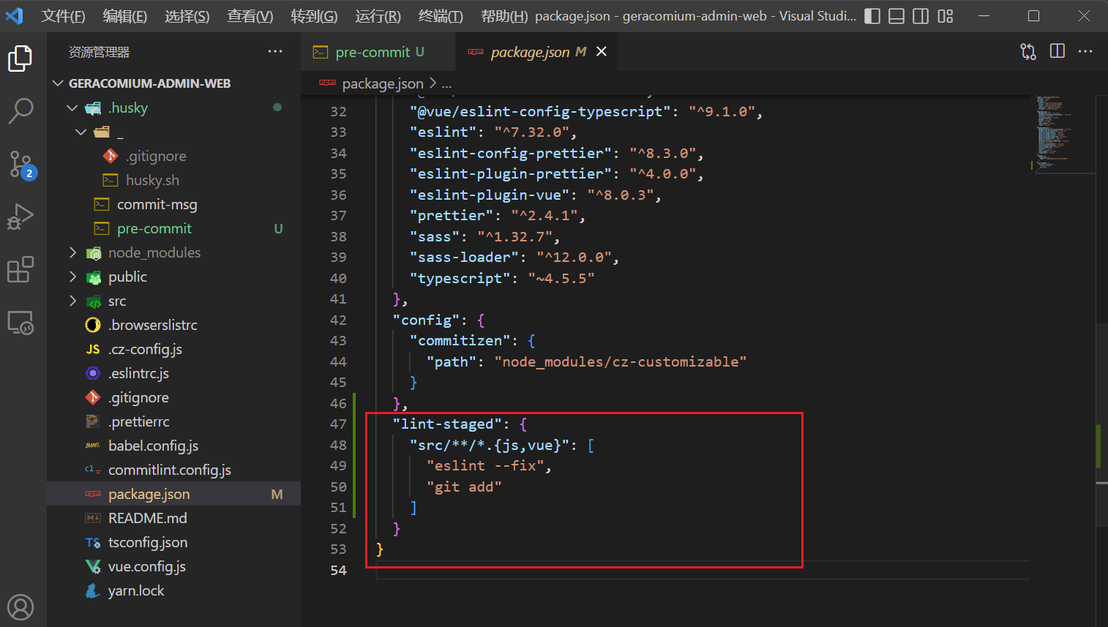This screenshot has width=1108, height=627.
Task: Toggle the bottom panel layout icon
Action: 896,16
